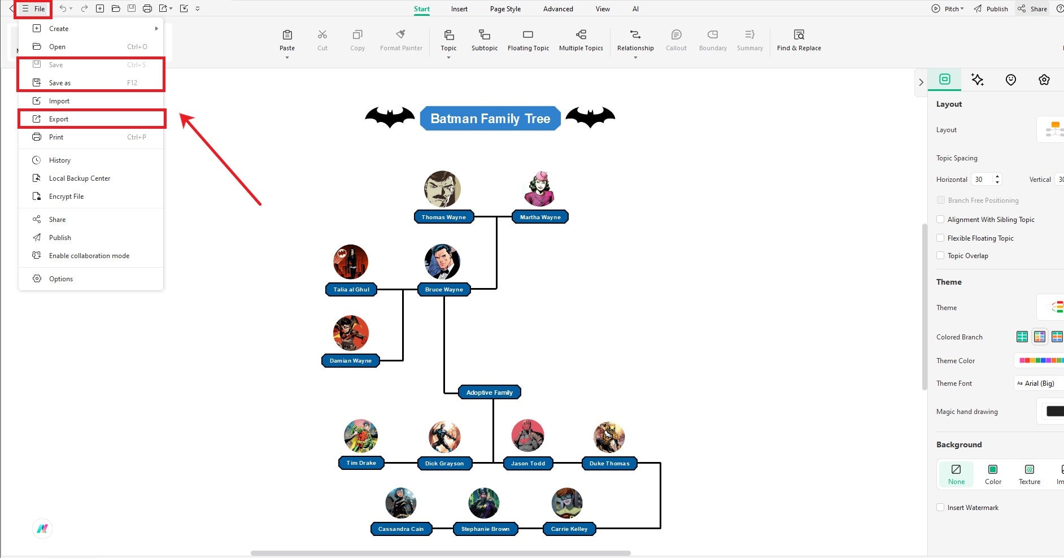Click the Summary tool
1064x558 pixels.
(x=749, y=40)
